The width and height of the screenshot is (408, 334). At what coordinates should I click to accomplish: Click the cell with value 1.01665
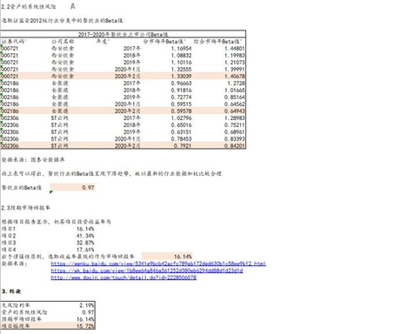(235, 90)
